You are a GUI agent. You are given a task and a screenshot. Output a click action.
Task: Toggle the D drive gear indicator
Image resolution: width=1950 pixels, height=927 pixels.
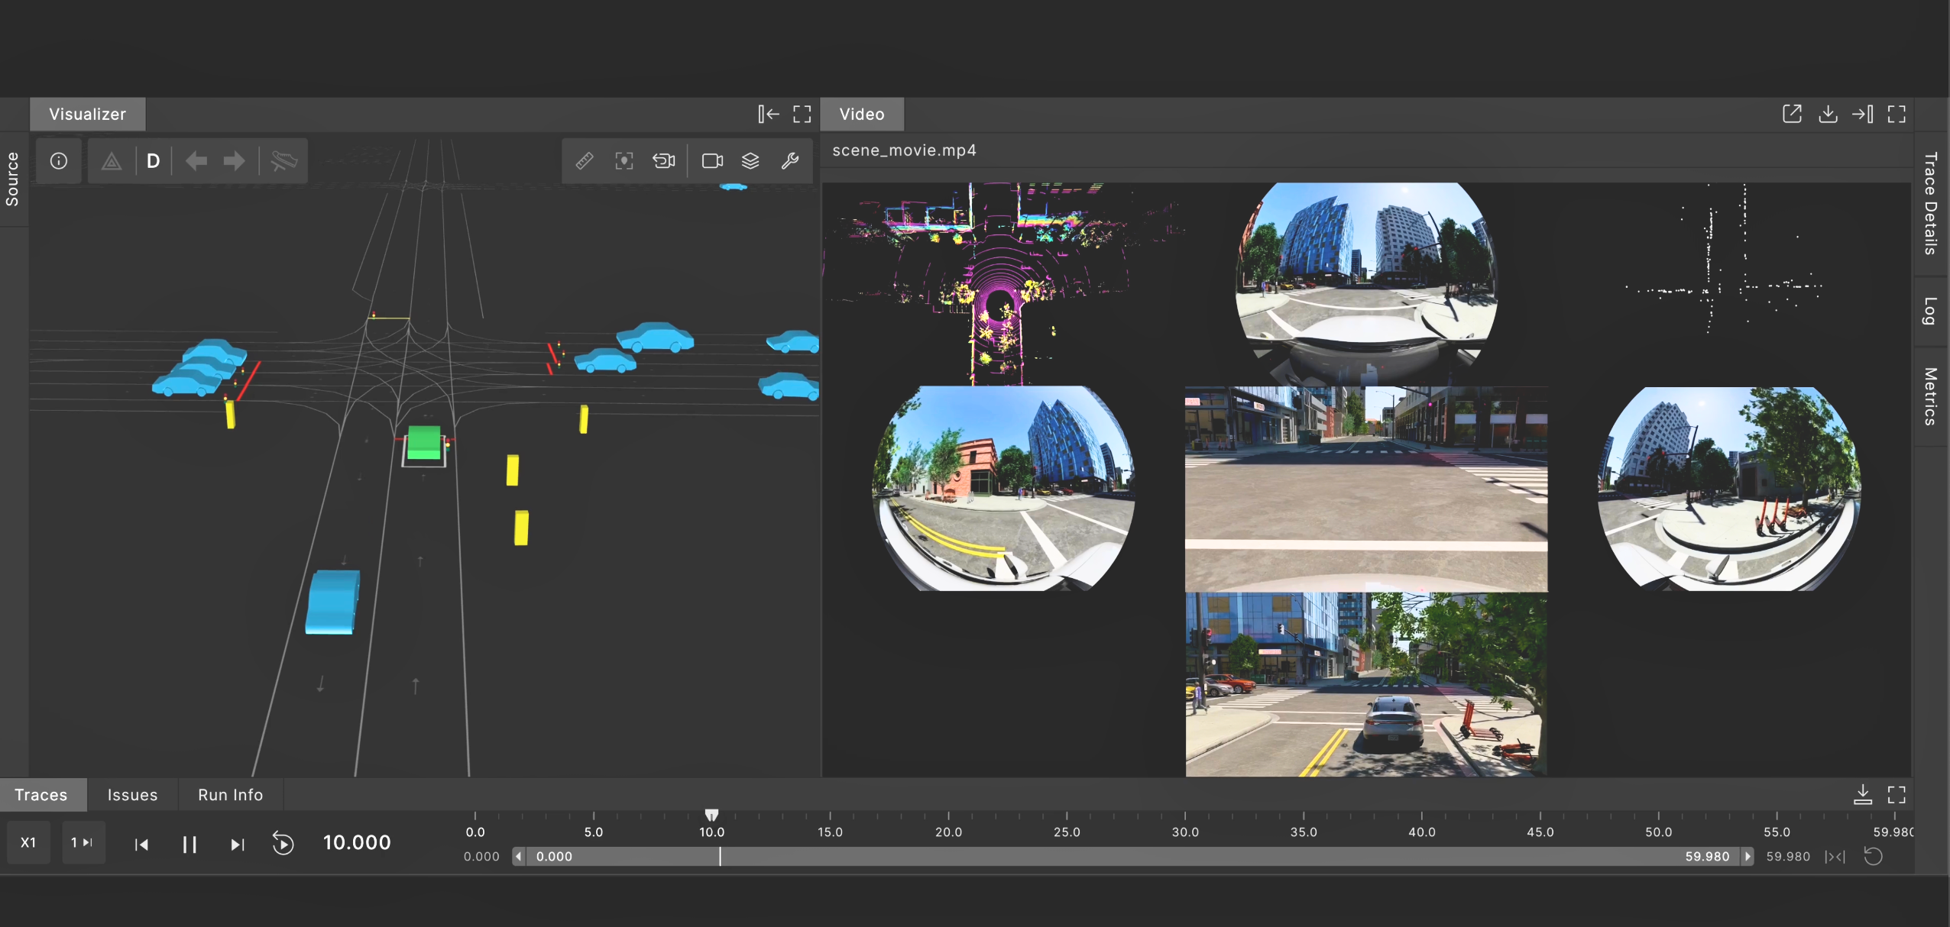click(153, 161)
